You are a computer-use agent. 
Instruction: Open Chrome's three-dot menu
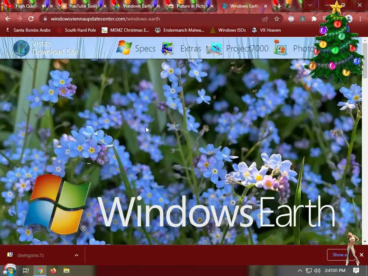[x=360, y=19]
